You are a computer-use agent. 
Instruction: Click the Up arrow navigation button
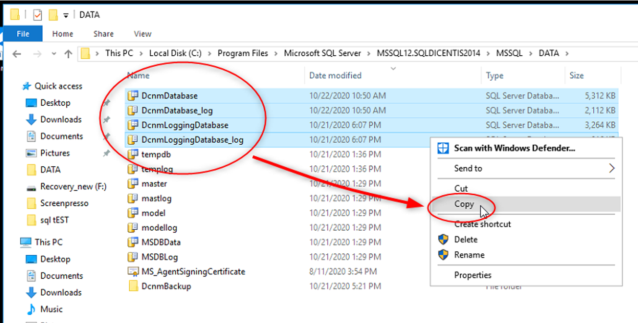tap(68, 54)
